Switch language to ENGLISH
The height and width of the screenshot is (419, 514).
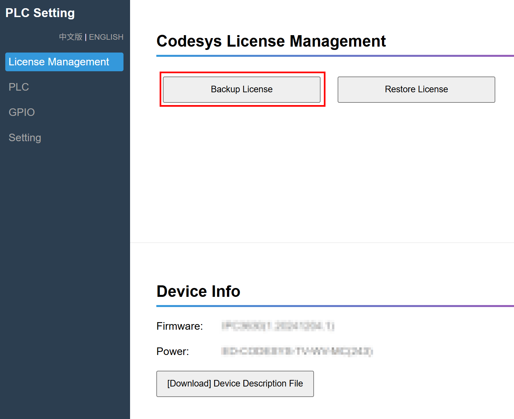[106, 37]
